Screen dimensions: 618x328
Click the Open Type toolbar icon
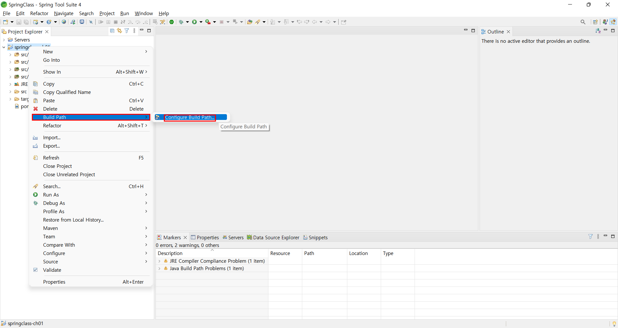[249, 22]
